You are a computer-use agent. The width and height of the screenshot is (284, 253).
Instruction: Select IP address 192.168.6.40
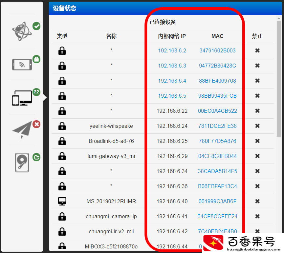click(172, 201)
